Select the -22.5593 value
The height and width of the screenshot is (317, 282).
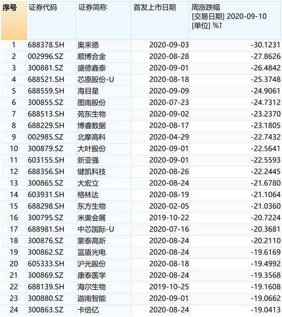tap(265, 160)
